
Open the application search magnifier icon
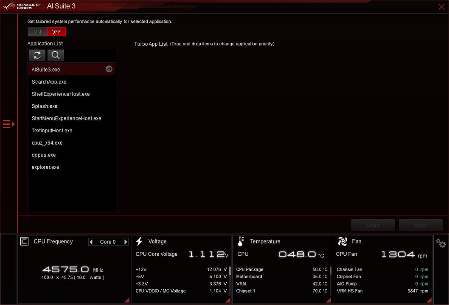56,55
